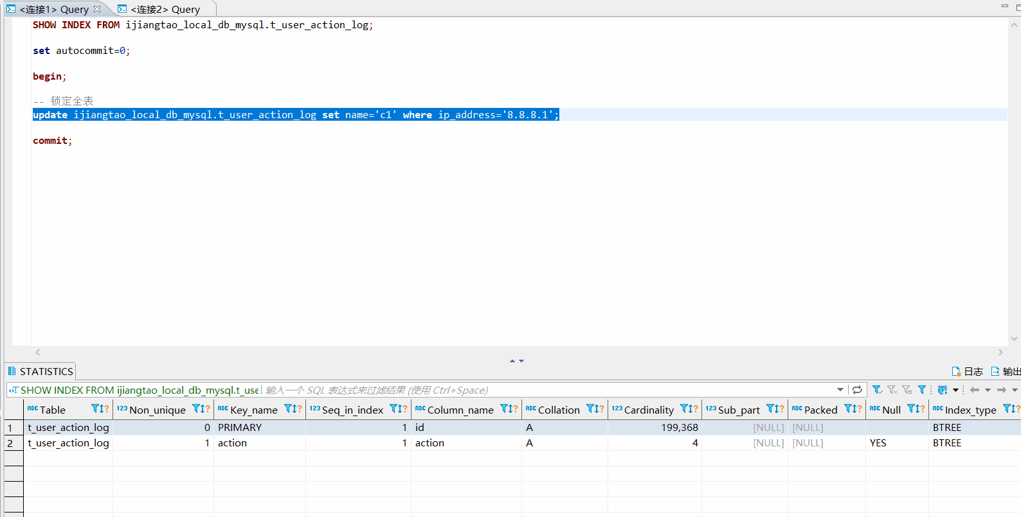The image size is (1021, 517).
Task: Select result row number 2
Action: (14, 443)
